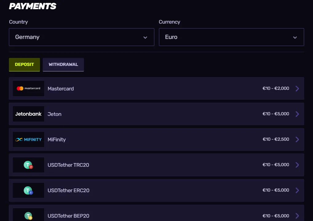Switch to the WITHDRAWAL tab
The width and height of the screenshot is (313, 221).
(x=63, y=64)
